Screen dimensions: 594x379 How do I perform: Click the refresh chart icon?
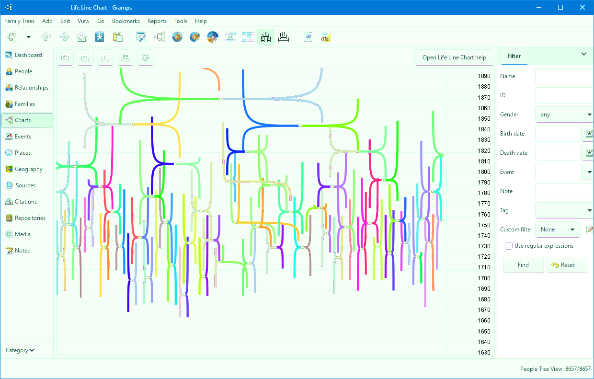[145, 57]
